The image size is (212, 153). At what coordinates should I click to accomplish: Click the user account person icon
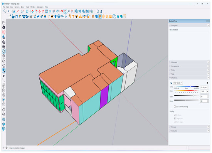pos(101,11)
